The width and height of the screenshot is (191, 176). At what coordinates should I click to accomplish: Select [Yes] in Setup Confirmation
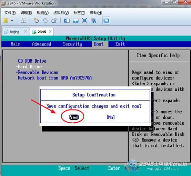point(74,117)
